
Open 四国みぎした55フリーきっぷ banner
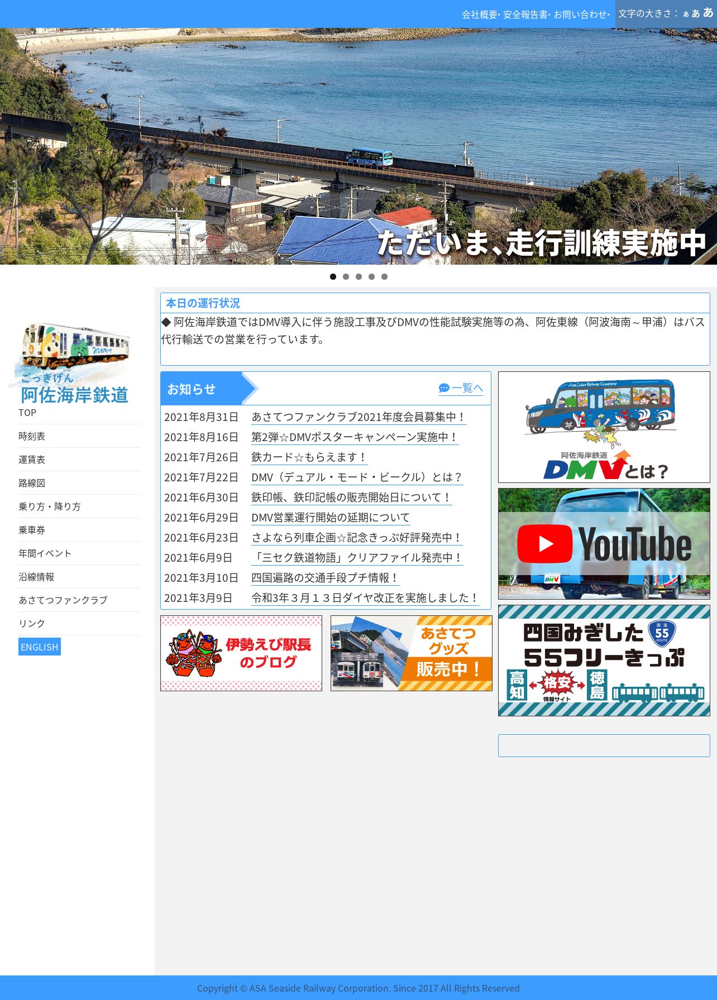604,661
